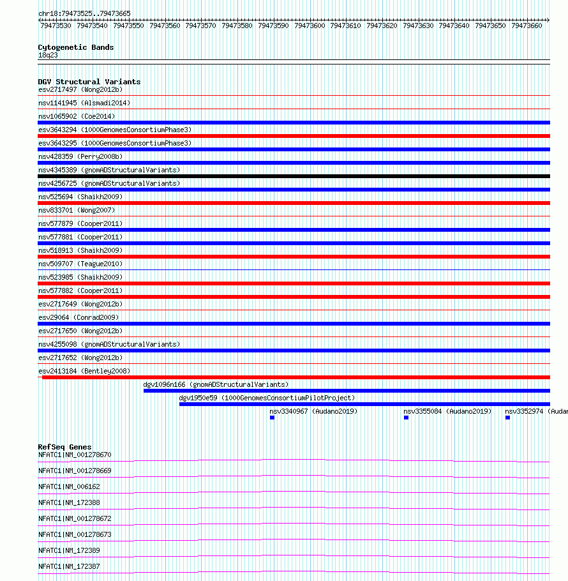
Task: Open esv3643294 (1000GenomesConsortiumPhase3) entry
Action: click(115, 130)
